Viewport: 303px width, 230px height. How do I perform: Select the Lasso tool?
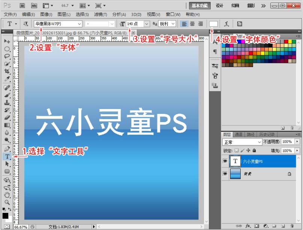click(x=8, y=55)
